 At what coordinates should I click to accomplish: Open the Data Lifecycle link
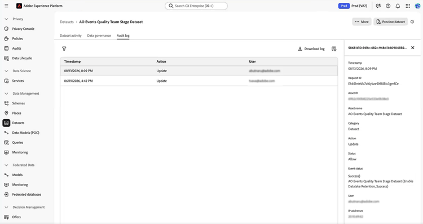coord(22,58)
